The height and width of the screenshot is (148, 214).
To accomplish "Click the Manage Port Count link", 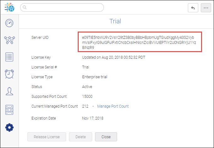I will coord(113,106).
